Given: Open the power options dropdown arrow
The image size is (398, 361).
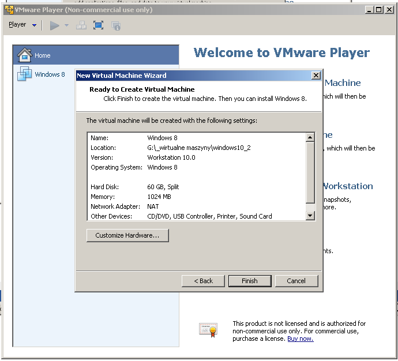Looking at the screenshot, I should [x=66, y=25].
